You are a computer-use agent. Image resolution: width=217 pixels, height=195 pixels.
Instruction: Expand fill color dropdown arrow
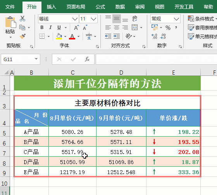click(65, 36)
